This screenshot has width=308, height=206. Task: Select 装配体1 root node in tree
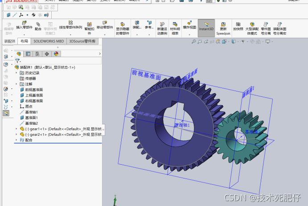pos(45,67)
